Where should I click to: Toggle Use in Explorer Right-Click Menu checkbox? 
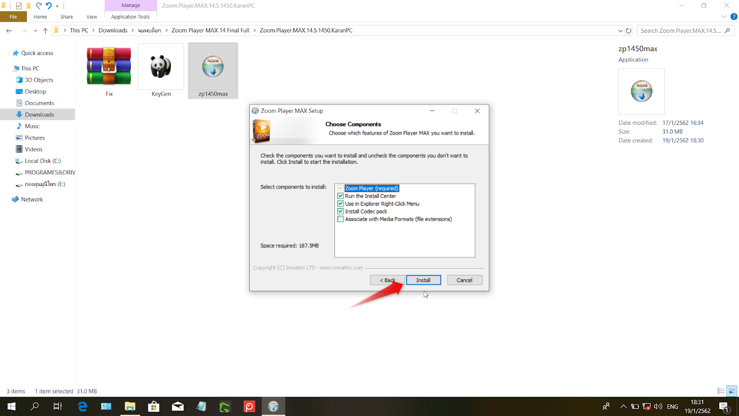[x=340, y=204]
